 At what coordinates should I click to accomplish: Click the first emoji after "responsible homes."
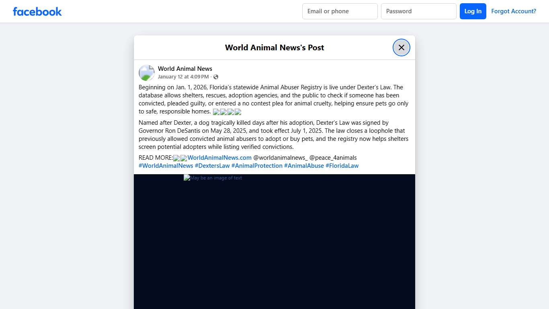[x=216, y=112]
